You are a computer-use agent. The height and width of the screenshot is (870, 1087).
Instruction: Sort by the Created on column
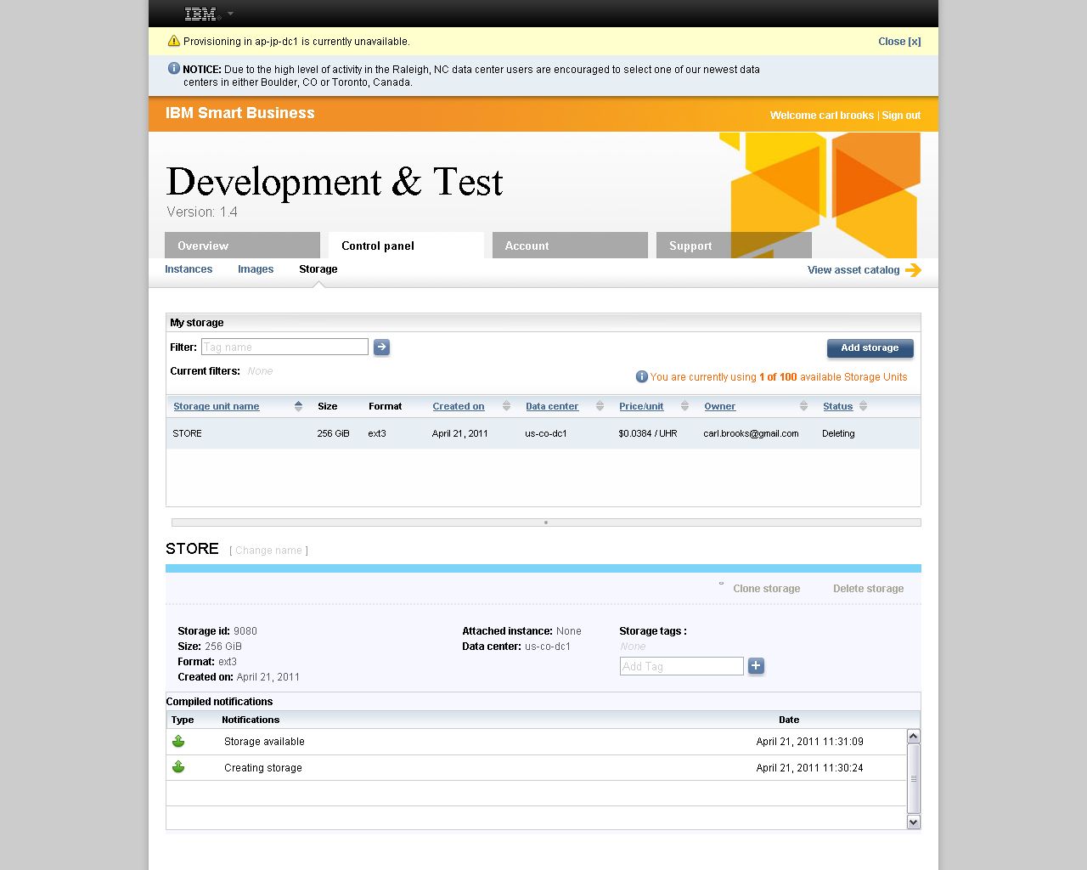coord(459,406)
